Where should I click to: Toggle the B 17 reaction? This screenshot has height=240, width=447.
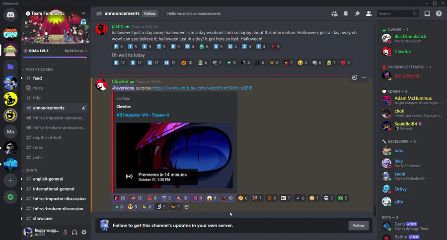click(x=119, y=62)
